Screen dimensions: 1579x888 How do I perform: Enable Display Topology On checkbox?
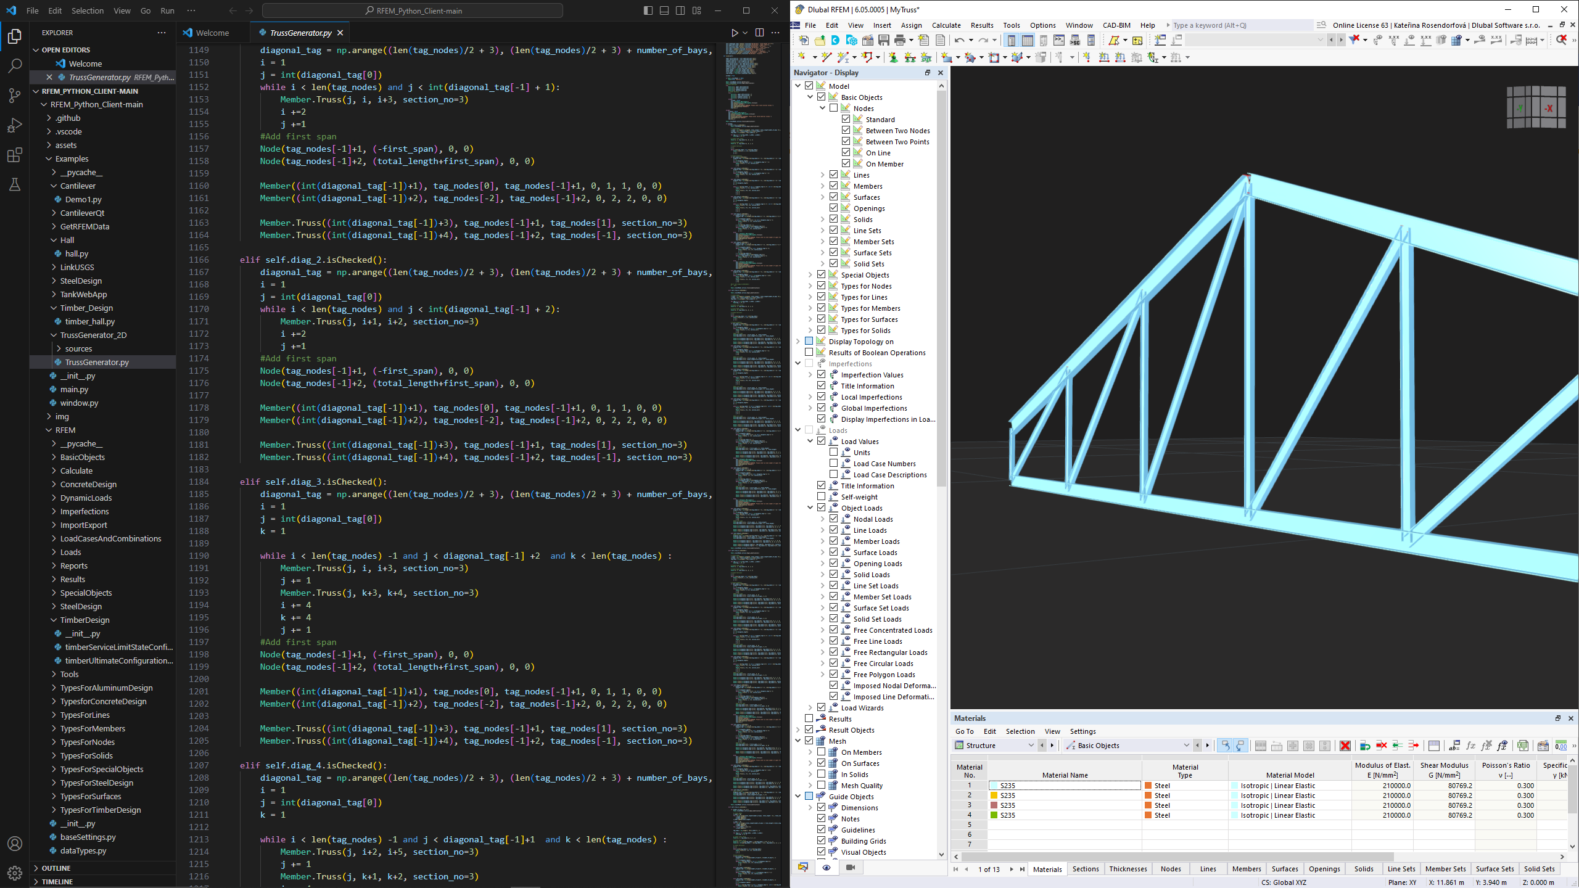(x=811, y=340)
